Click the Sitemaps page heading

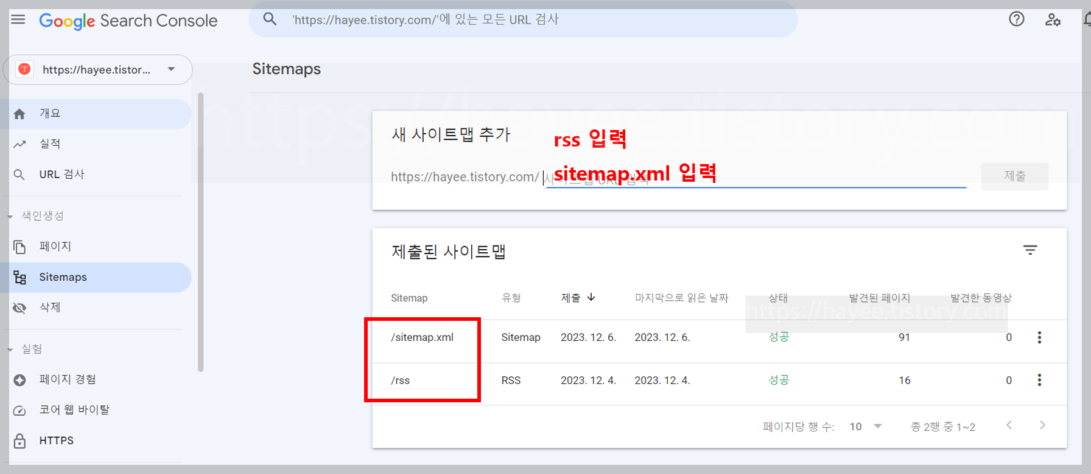coord(286,69)
